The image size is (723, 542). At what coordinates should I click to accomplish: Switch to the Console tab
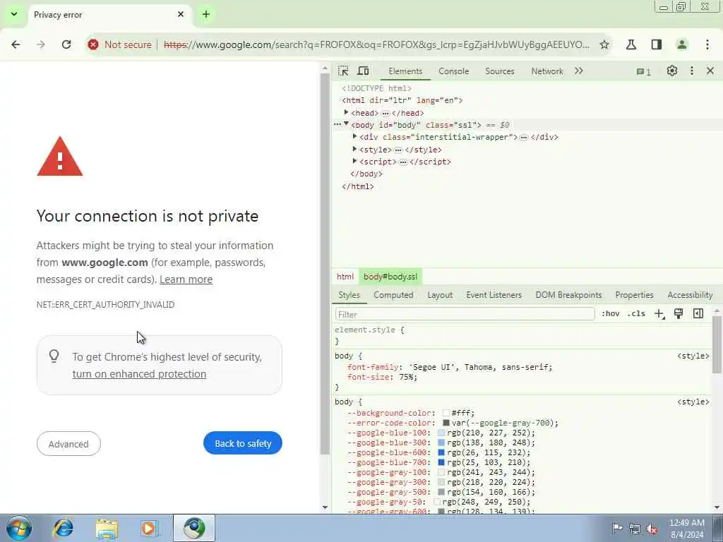click(x=454, y=71)
